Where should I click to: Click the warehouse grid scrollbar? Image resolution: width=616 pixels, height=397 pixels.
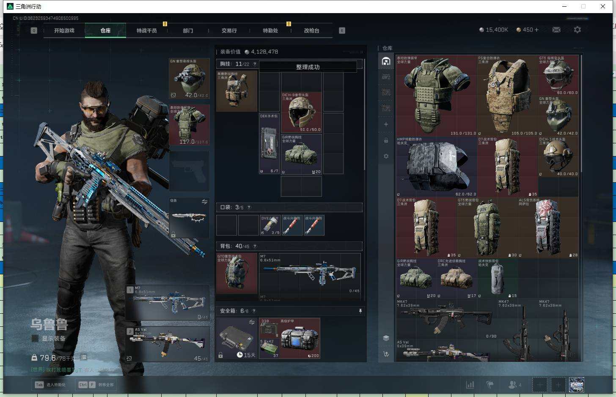pos(582,113)
